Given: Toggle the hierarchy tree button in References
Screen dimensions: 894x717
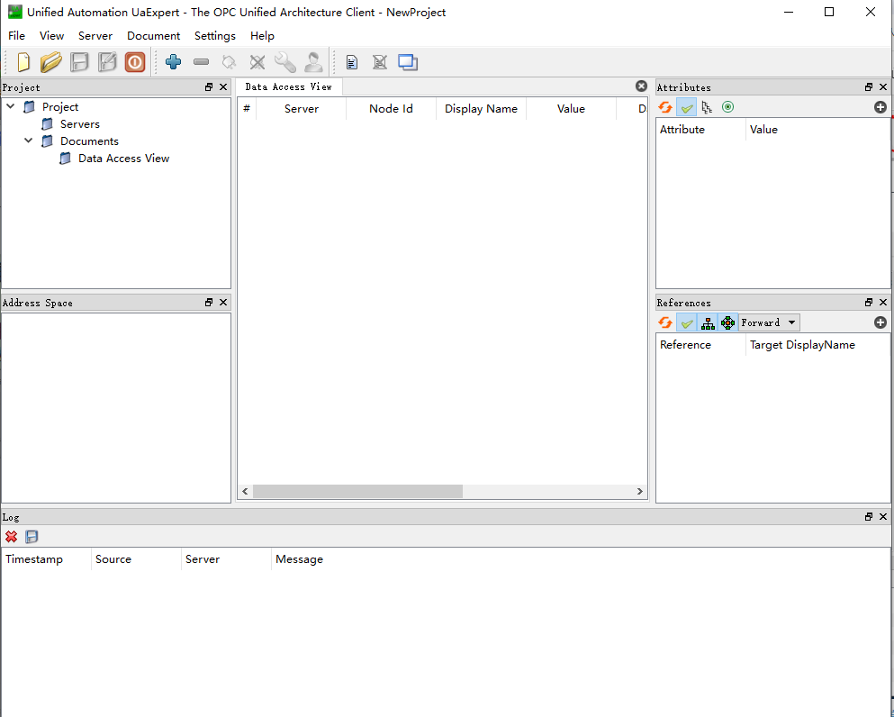Looking at the screenshot, I should click(x=708, y=322).
